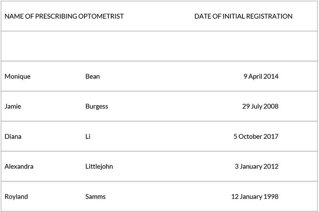Select the first name Monique
The image size is (319, 212).
coord(18,76)
